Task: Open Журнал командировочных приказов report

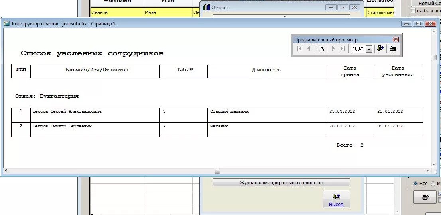Action: (281, 182)
